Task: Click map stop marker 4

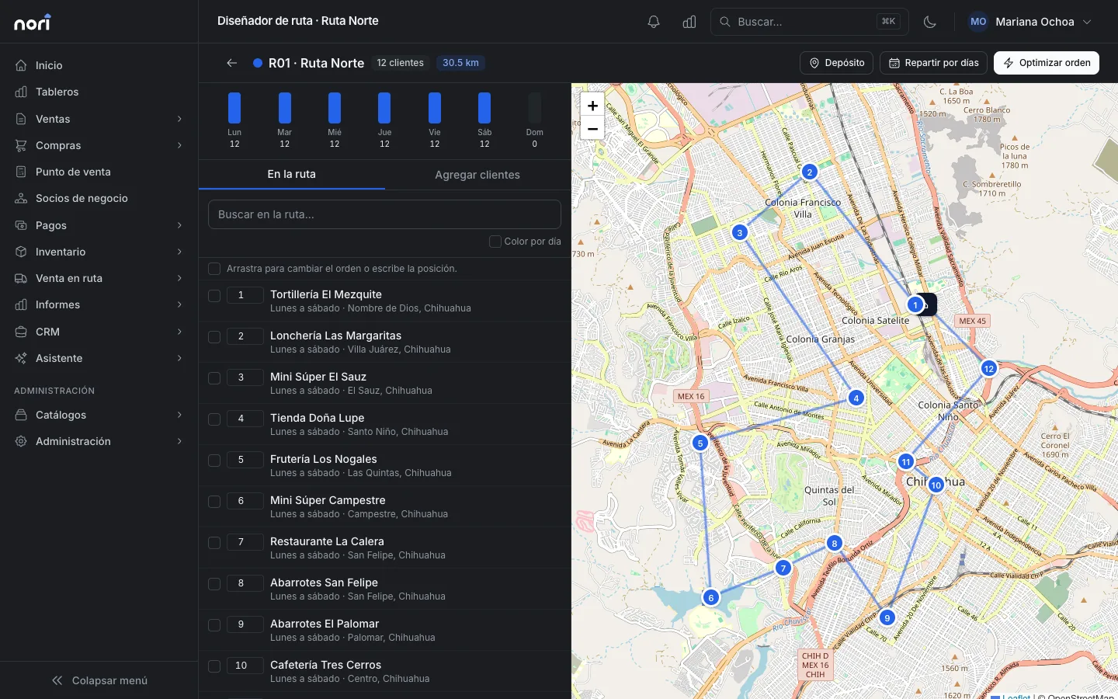Action: 856,398
